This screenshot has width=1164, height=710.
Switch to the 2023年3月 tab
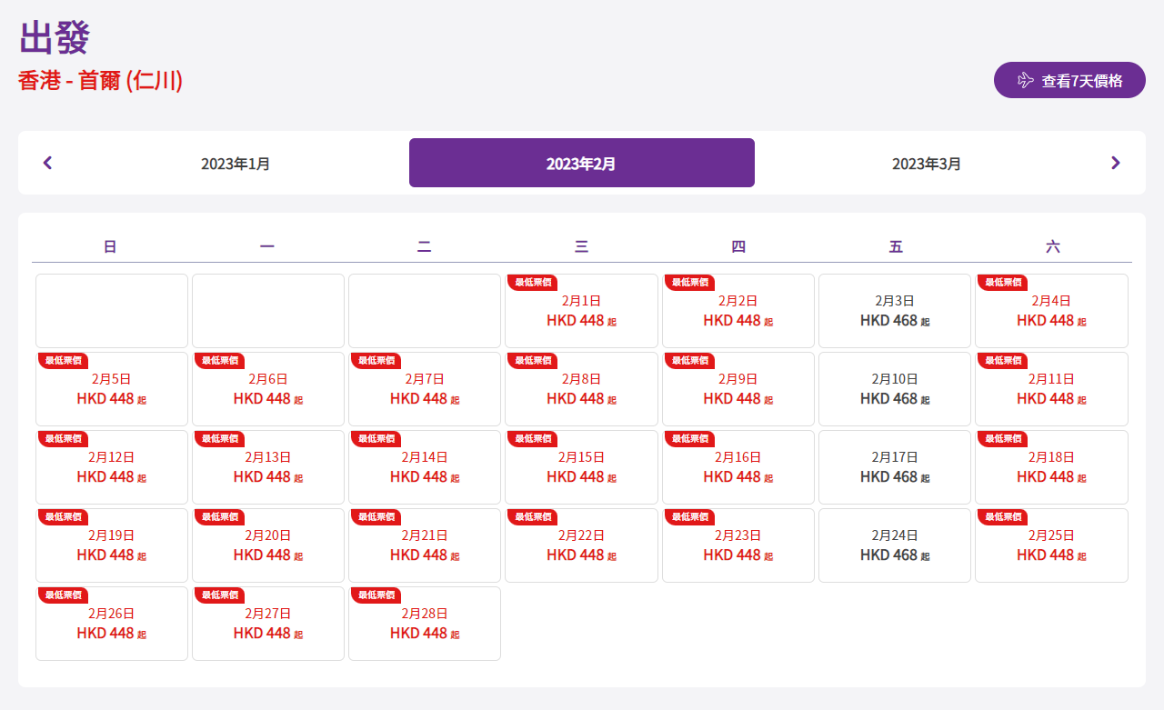[x=926, y=164]
